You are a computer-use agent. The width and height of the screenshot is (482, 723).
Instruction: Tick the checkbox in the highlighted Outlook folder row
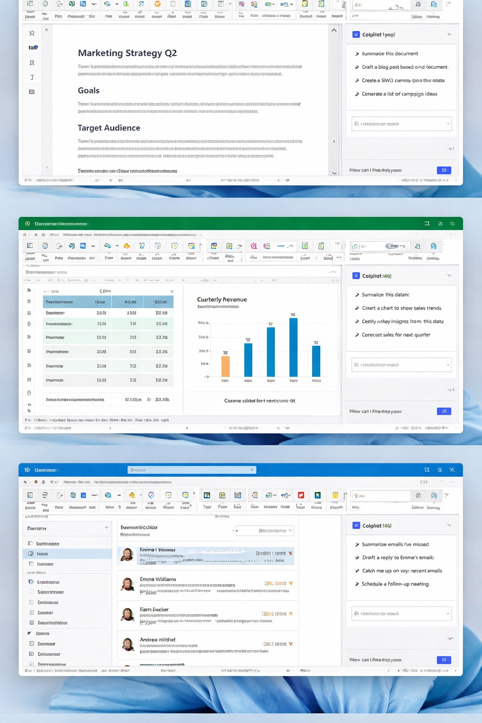(31, 554)
